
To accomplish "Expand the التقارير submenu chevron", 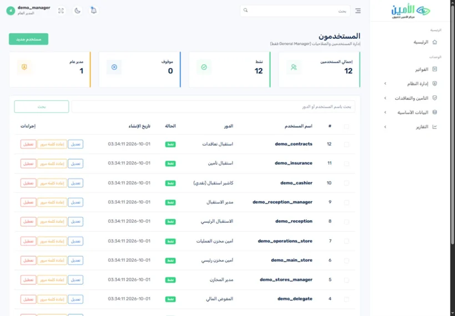I will coord(385,127).
